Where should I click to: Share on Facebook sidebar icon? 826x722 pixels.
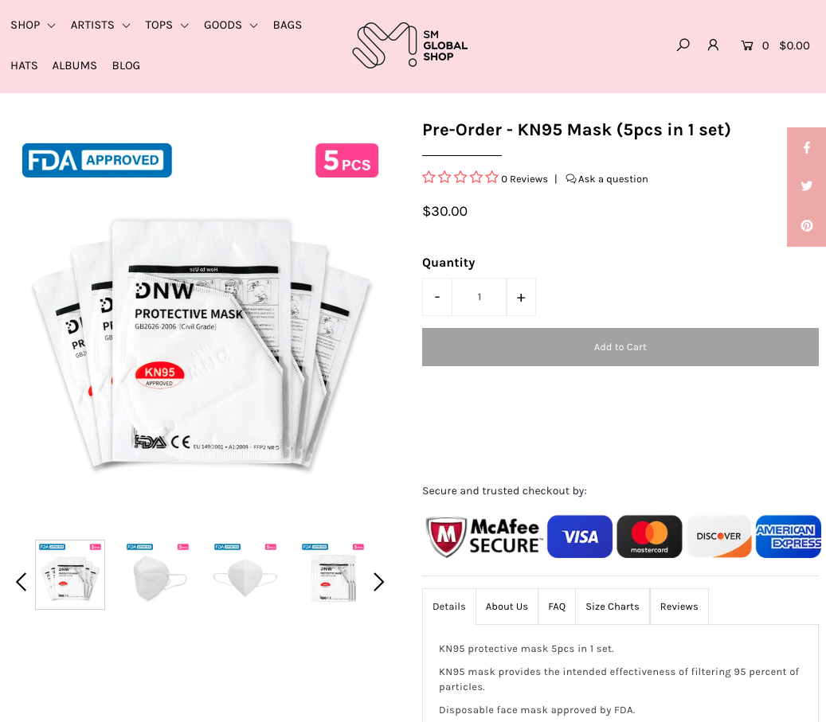807,147
